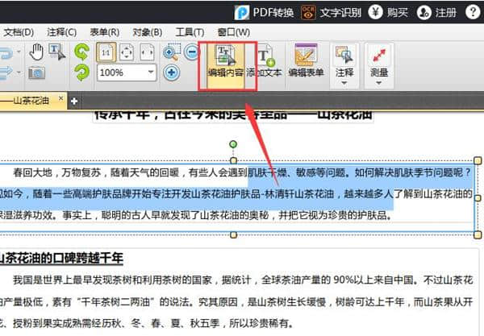Viewport: 484px width, 336px height.
Task: Click the right-middle handle of text box
Action: pos(478,198)
